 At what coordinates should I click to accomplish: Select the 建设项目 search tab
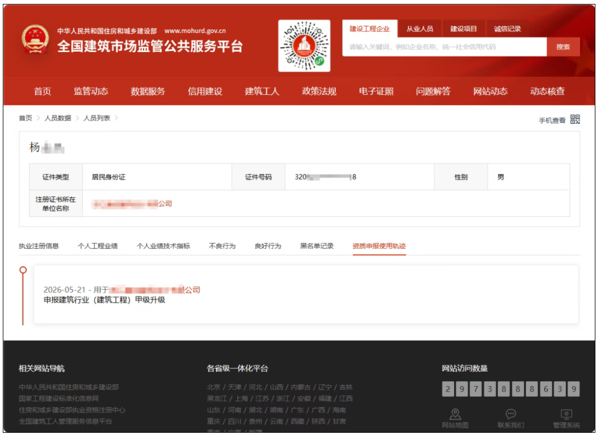pos(464,29)
